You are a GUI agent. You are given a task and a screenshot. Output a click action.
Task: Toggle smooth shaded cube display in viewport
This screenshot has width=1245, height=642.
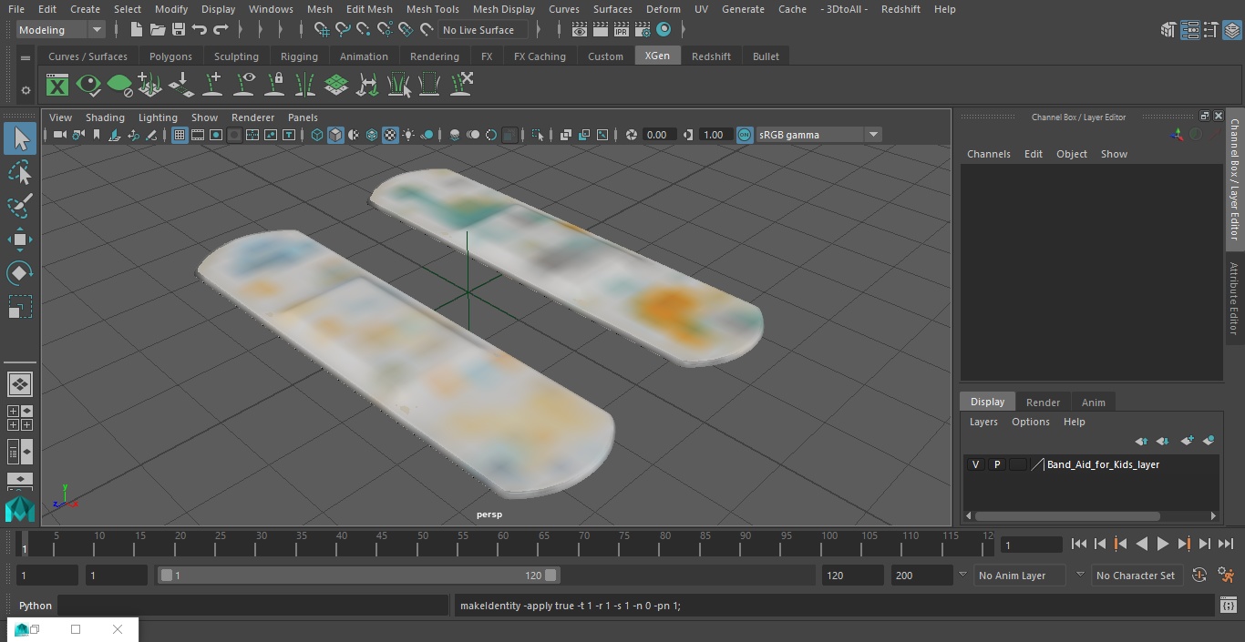(x=335, y=135)
